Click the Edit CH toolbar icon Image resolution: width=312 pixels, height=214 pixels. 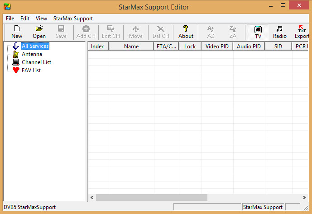tap(111, 29)
